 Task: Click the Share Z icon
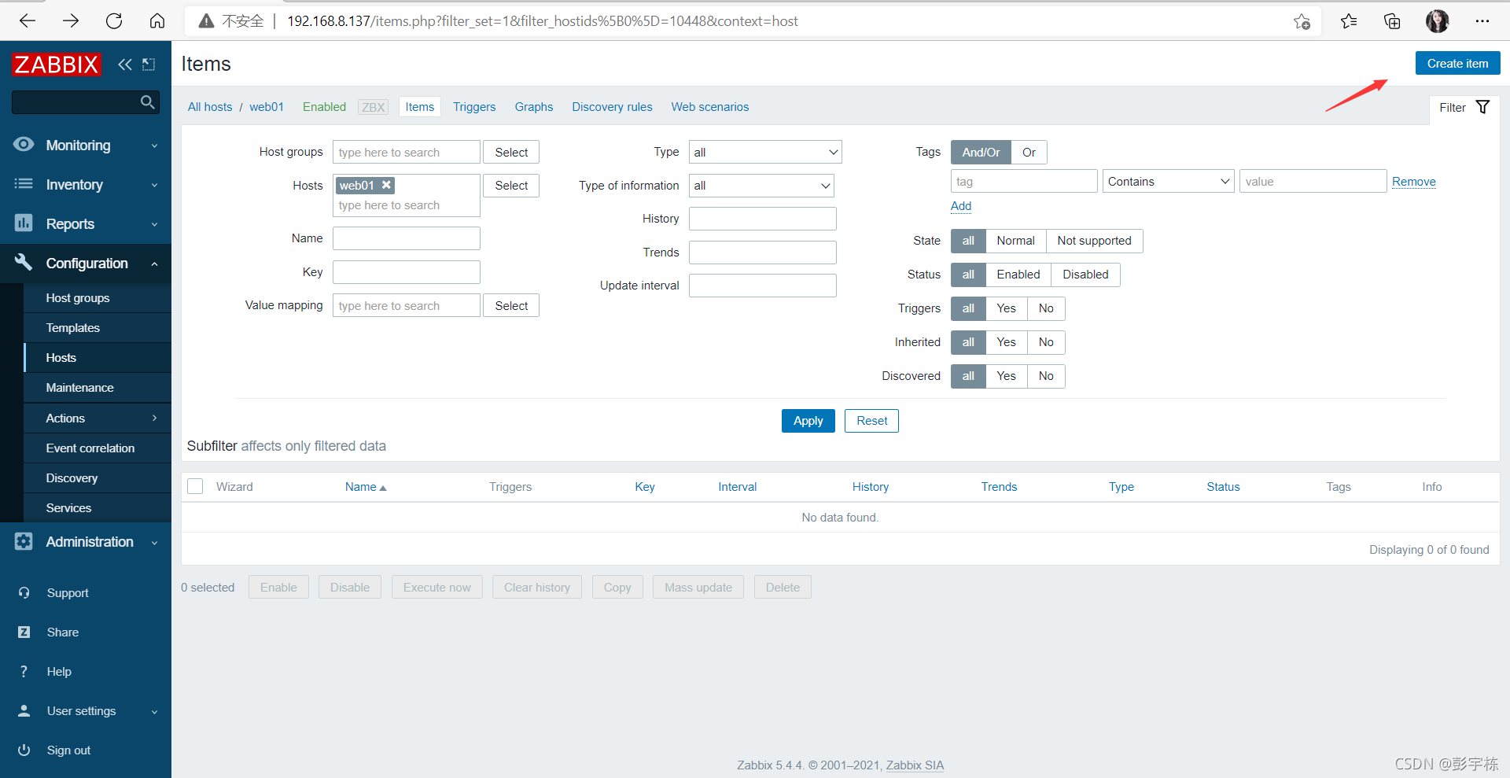[x=24, y=632]
